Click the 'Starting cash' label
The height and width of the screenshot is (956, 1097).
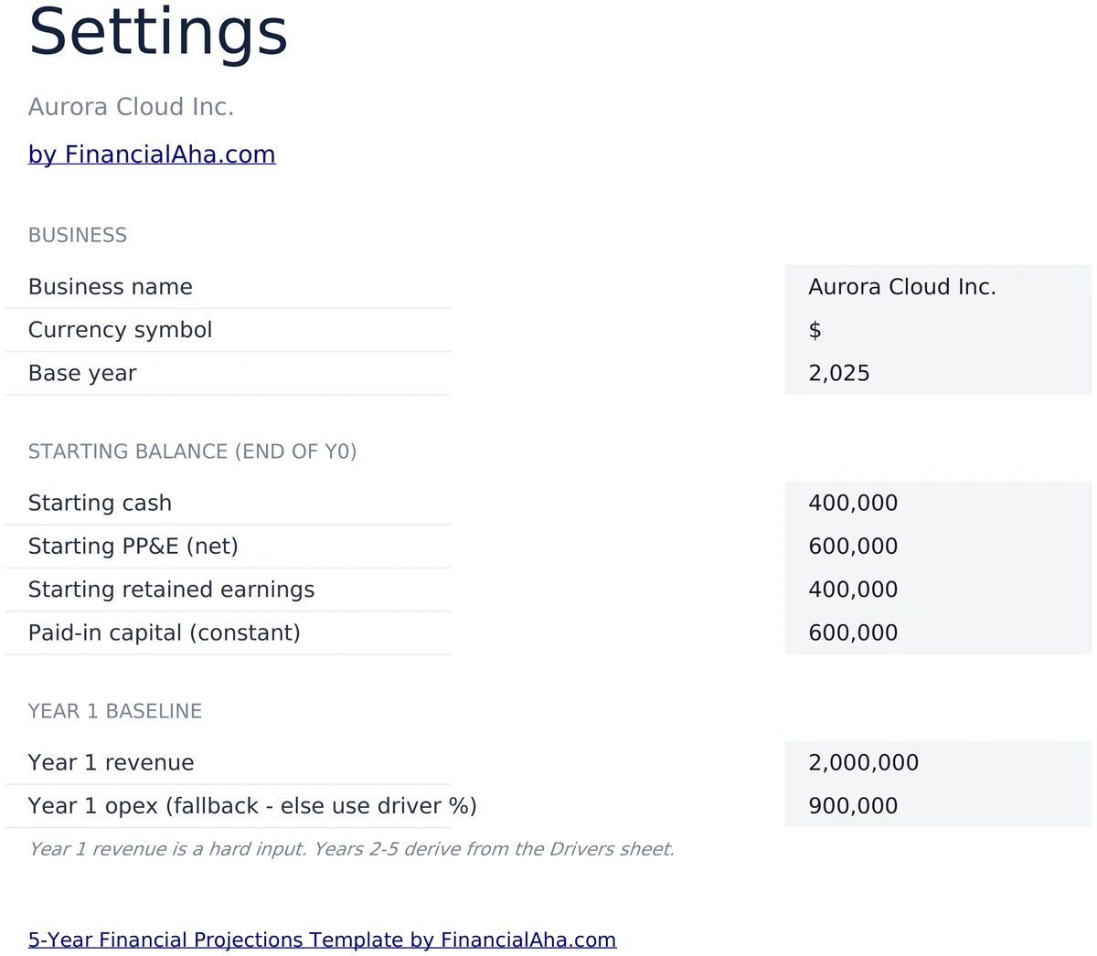[100, 503]
